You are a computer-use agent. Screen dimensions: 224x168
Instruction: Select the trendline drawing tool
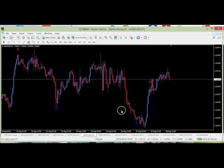(x=24, y=42)
